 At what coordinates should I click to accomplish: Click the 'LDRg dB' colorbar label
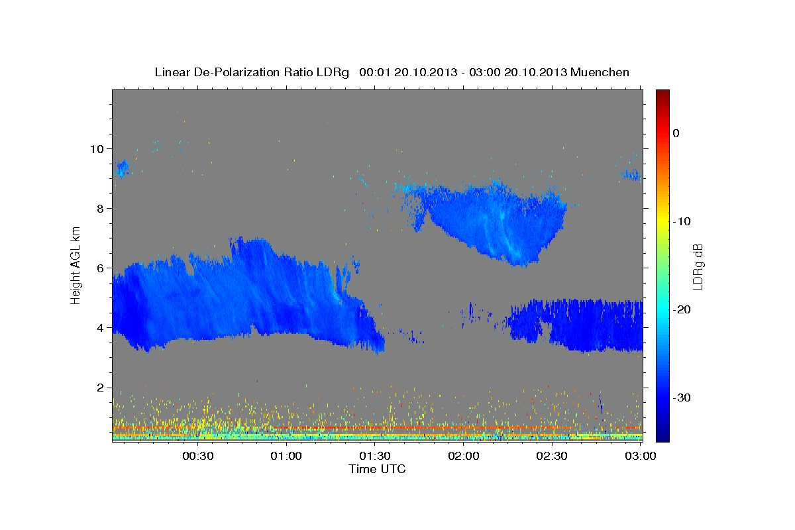[x=698, y=266]
